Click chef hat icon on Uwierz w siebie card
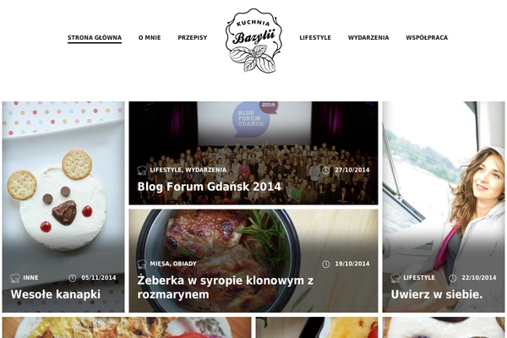Screen dimensions: 507x338 (395, 278)
